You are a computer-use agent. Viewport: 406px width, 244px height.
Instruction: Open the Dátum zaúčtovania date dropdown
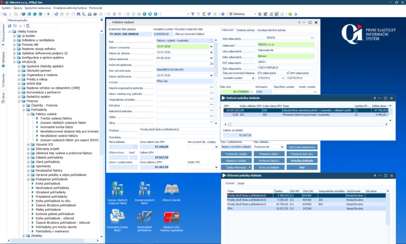pos(211,76)
